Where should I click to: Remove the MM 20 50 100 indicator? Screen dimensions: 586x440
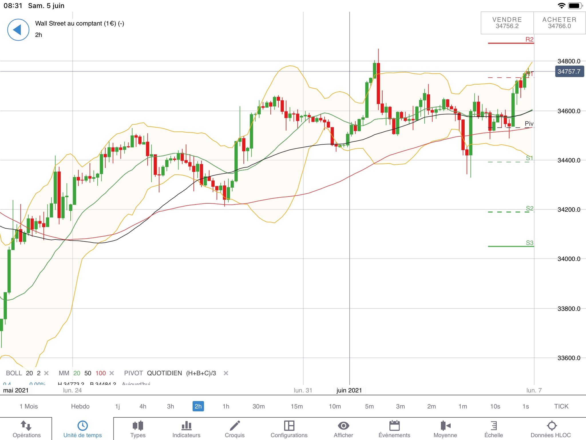point(112,373)
